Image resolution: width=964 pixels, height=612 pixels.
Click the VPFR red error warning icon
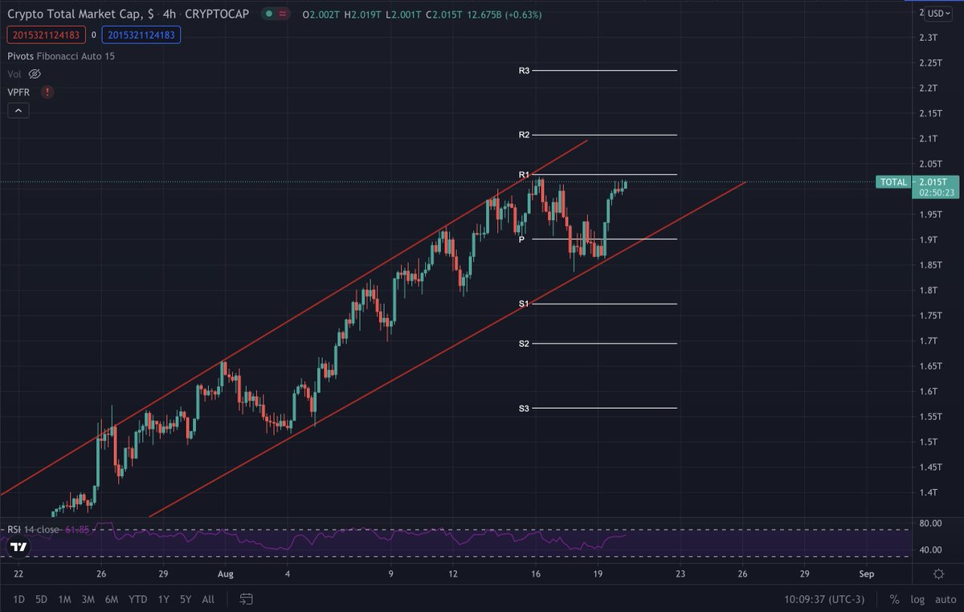click(x=47, y=92)
